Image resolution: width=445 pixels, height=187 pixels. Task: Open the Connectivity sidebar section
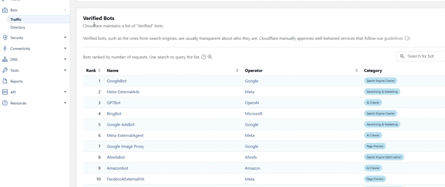coord(20,49)
